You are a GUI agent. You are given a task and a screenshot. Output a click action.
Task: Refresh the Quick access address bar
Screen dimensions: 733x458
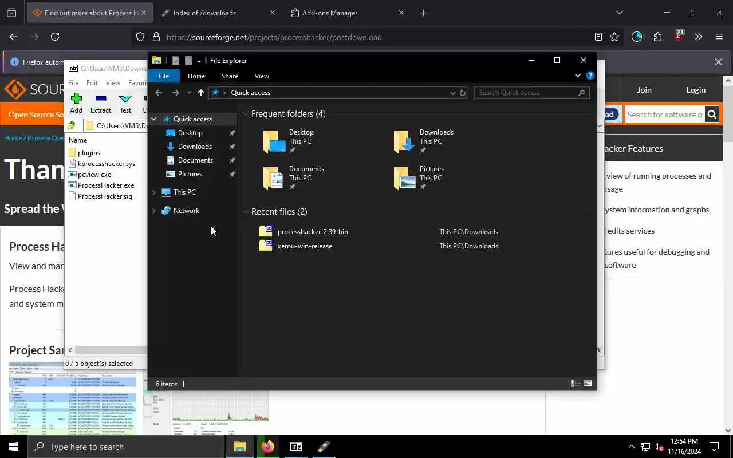[463, 93]
